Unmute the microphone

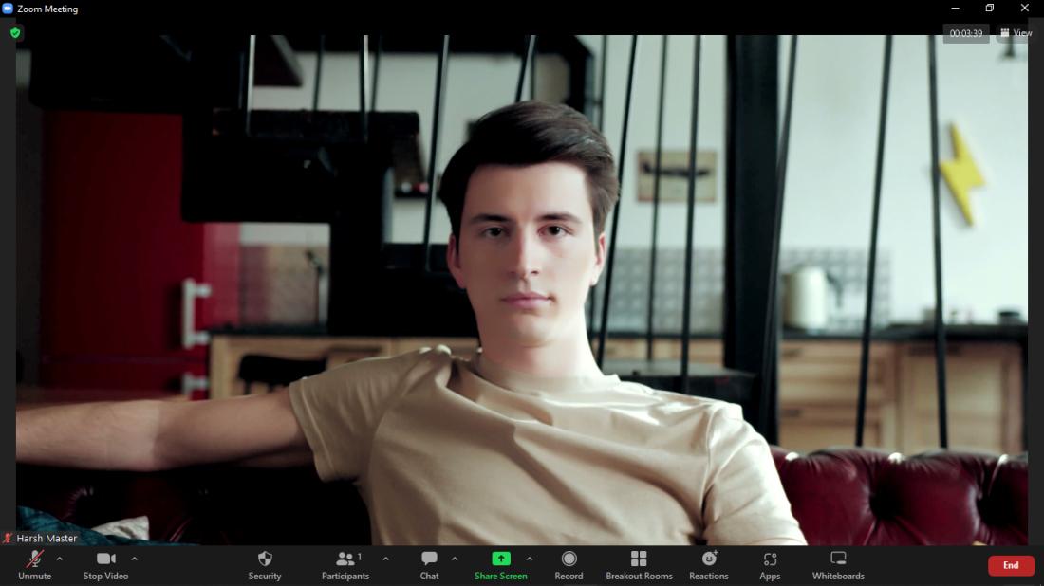pos(34,565)
